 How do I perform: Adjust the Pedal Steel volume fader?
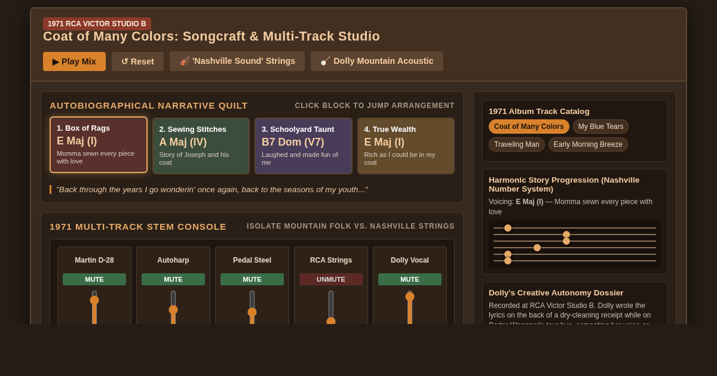(x=252, y=307)
